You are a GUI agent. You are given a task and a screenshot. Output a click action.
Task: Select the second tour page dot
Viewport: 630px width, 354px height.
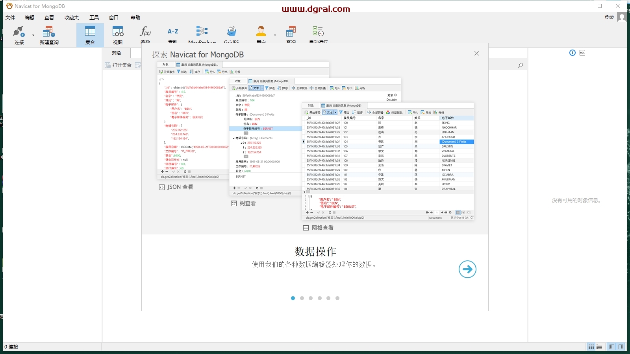(302, 298)
